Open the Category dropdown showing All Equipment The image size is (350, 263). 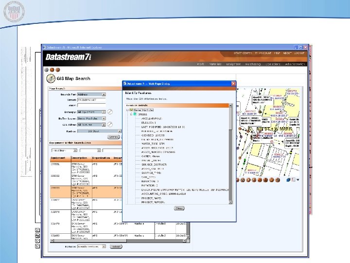tap(91, 112)
